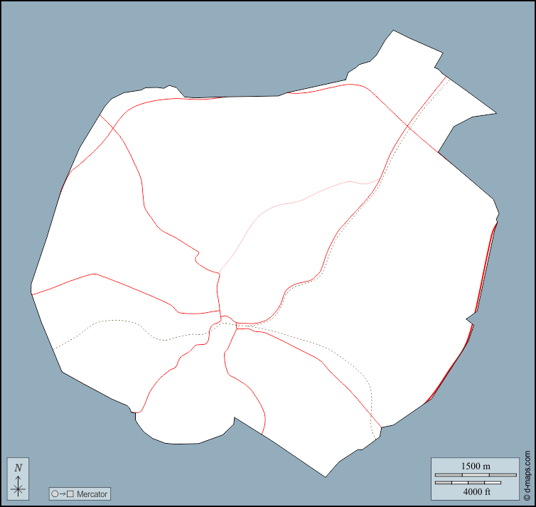Image resolution: width=536 pixels, height=507 pixels.
Task: Click the metric scale bar under 1500 m
Action: coord(476,474)
